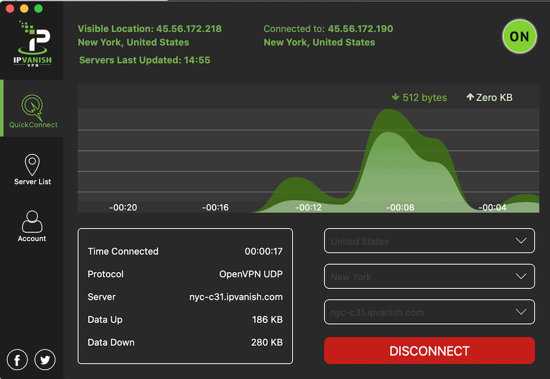Image resolution: width=550 pixels, height=379 pixels.
Task: Click the white upload arrow icon
Action: 470,97
